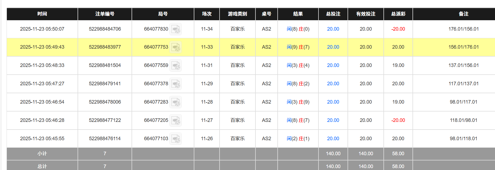This screenshot has height=170, width=495.
Task: Select order number 522988476114
Action: tap(105, 139)
